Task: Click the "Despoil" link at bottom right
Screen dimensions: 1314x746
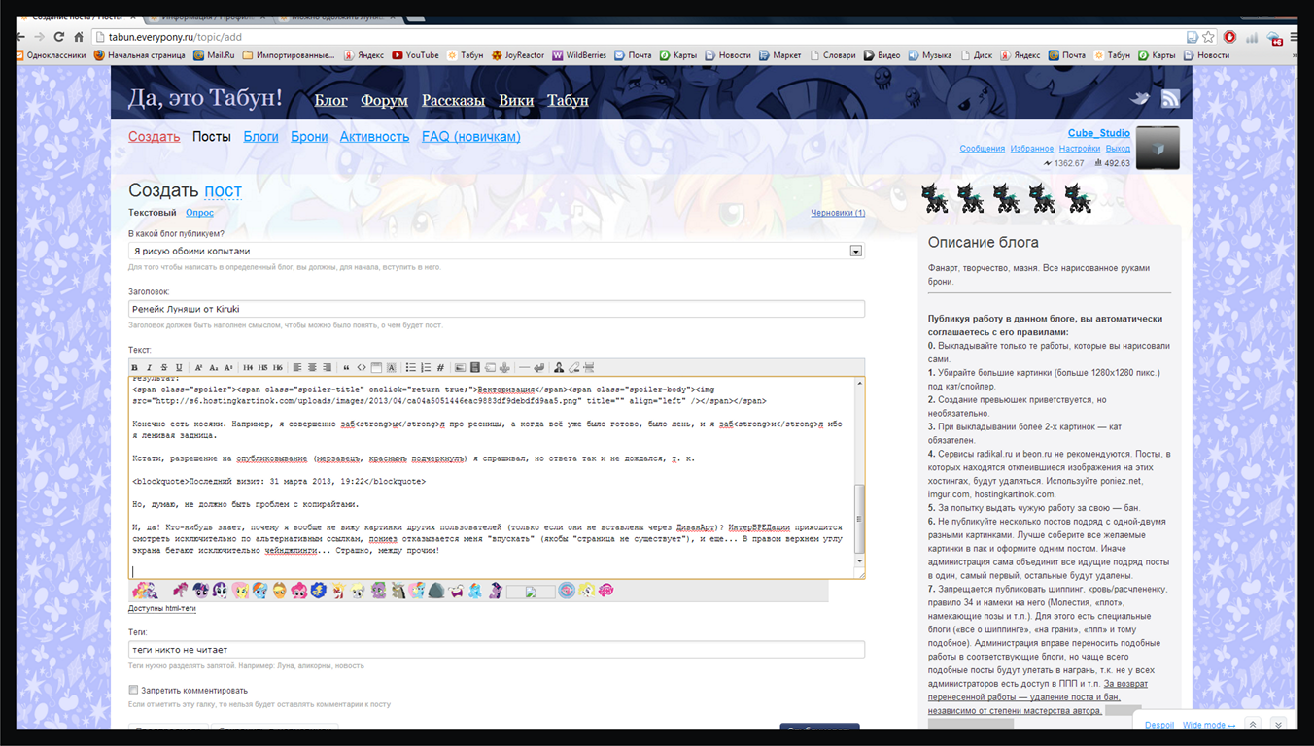Action: [1159, 725]
